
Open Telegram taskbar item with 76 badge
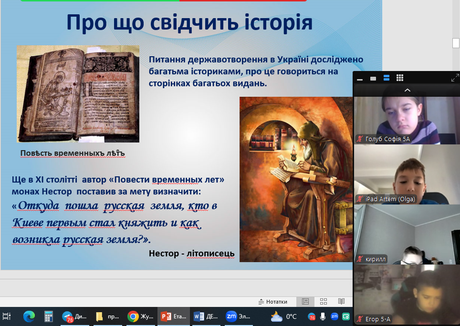pos(74,316)
